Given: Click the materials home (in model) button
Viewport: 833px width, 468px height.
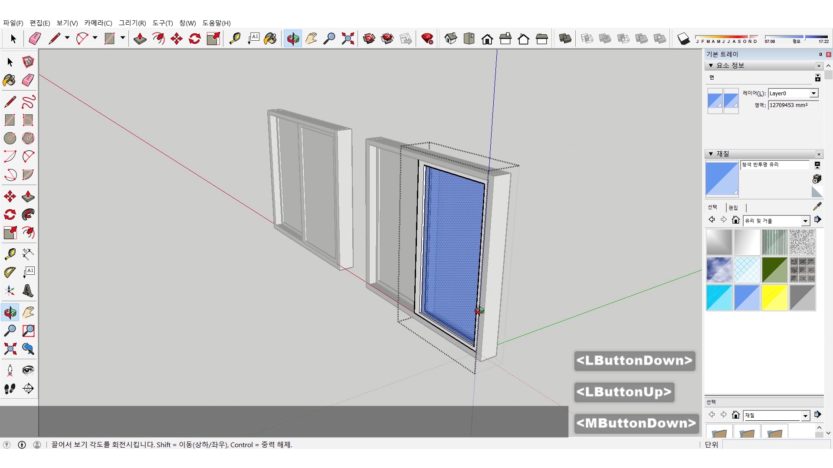Looking at the screenshot, I should (735, 220).
